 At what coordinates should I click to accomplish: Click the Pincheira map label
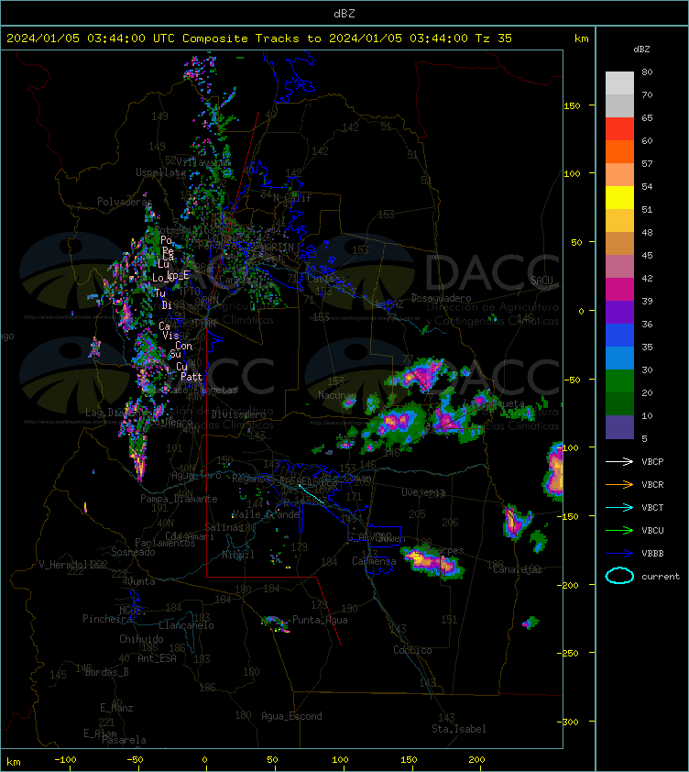[107, 619]
